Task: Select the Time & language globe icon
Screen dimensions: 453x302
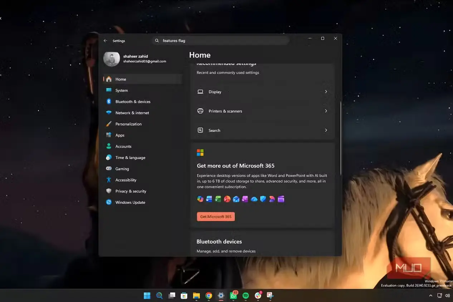Action: [x=109, y=157]
